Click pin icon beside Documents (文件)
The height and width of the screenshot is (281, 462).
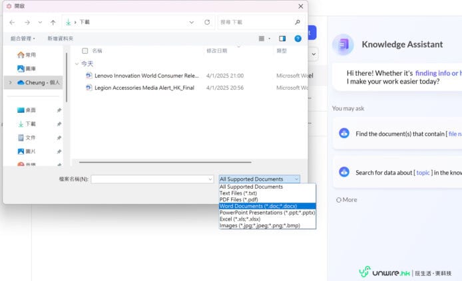pyautogui.click(x=59, y=138)
